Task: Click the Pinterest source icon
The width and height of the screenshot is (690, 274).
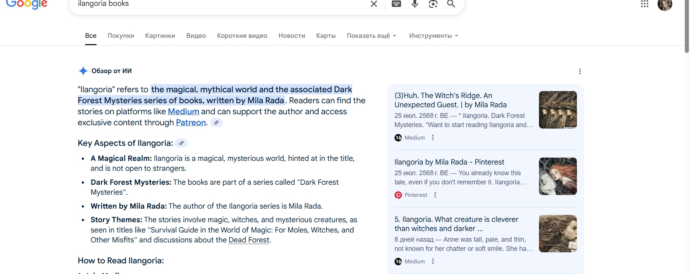Action: coord(398,195)
